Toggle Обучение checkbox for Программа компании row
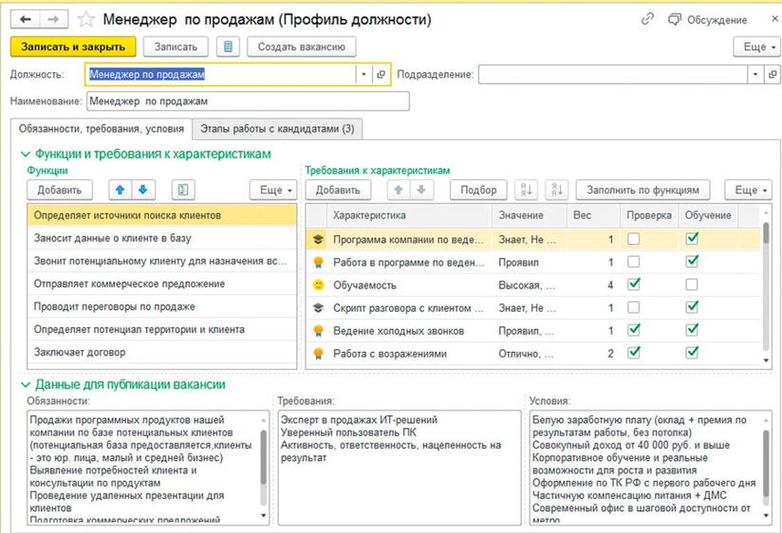This screenshot has height=533, width=782. (x=692, y=239)
